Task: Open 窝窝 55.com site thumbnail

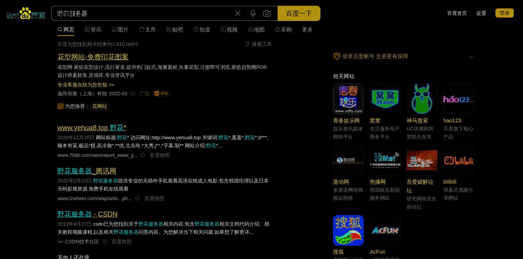Action: (x=385, y=99)
